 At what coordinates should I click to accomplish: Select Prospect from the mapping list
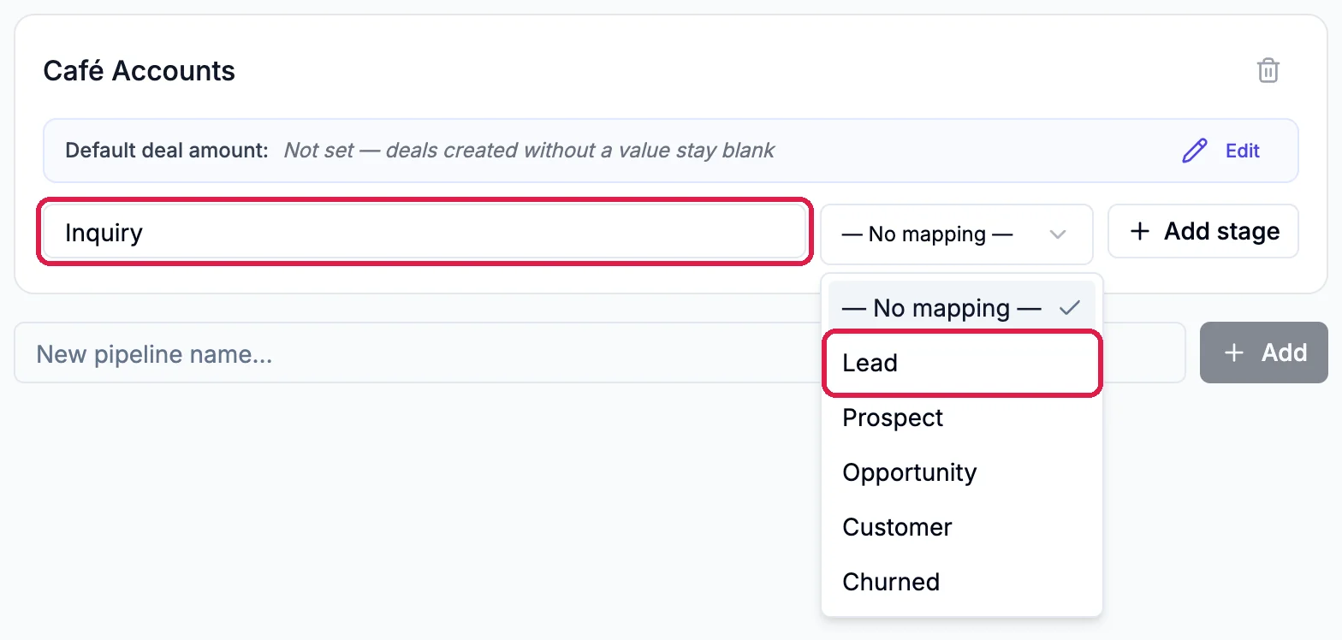961,418
